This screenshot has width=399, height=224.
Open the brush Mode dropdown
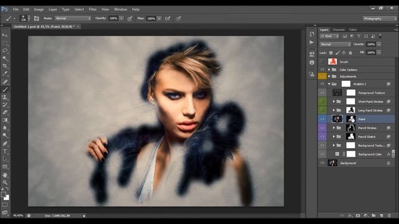coord(73,18)
